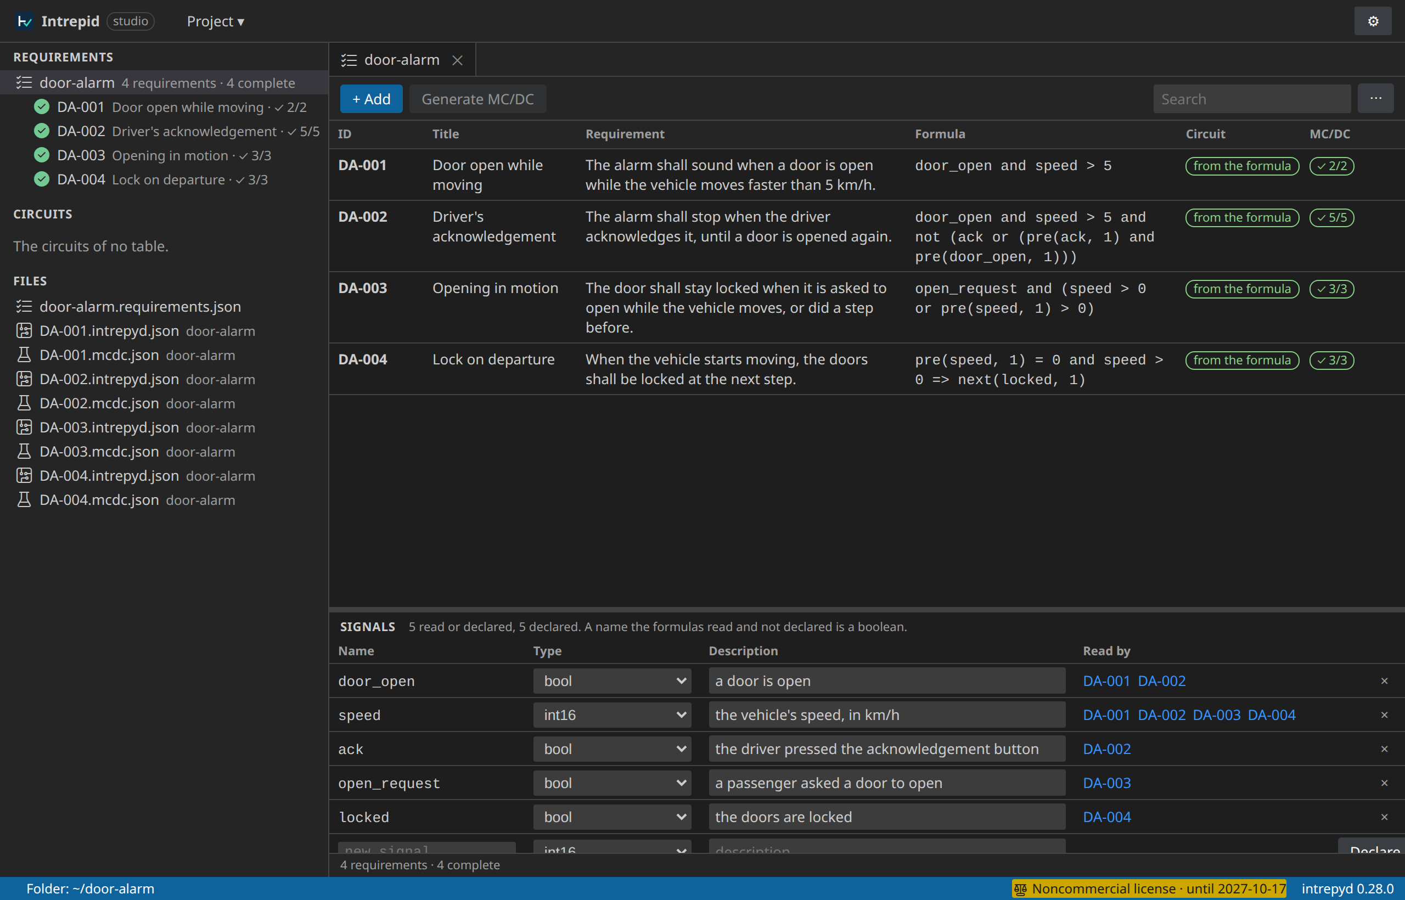Screen dimensions: 1405x900
Task: Open type dropdown for locked signal
Action: pos(612,817)
